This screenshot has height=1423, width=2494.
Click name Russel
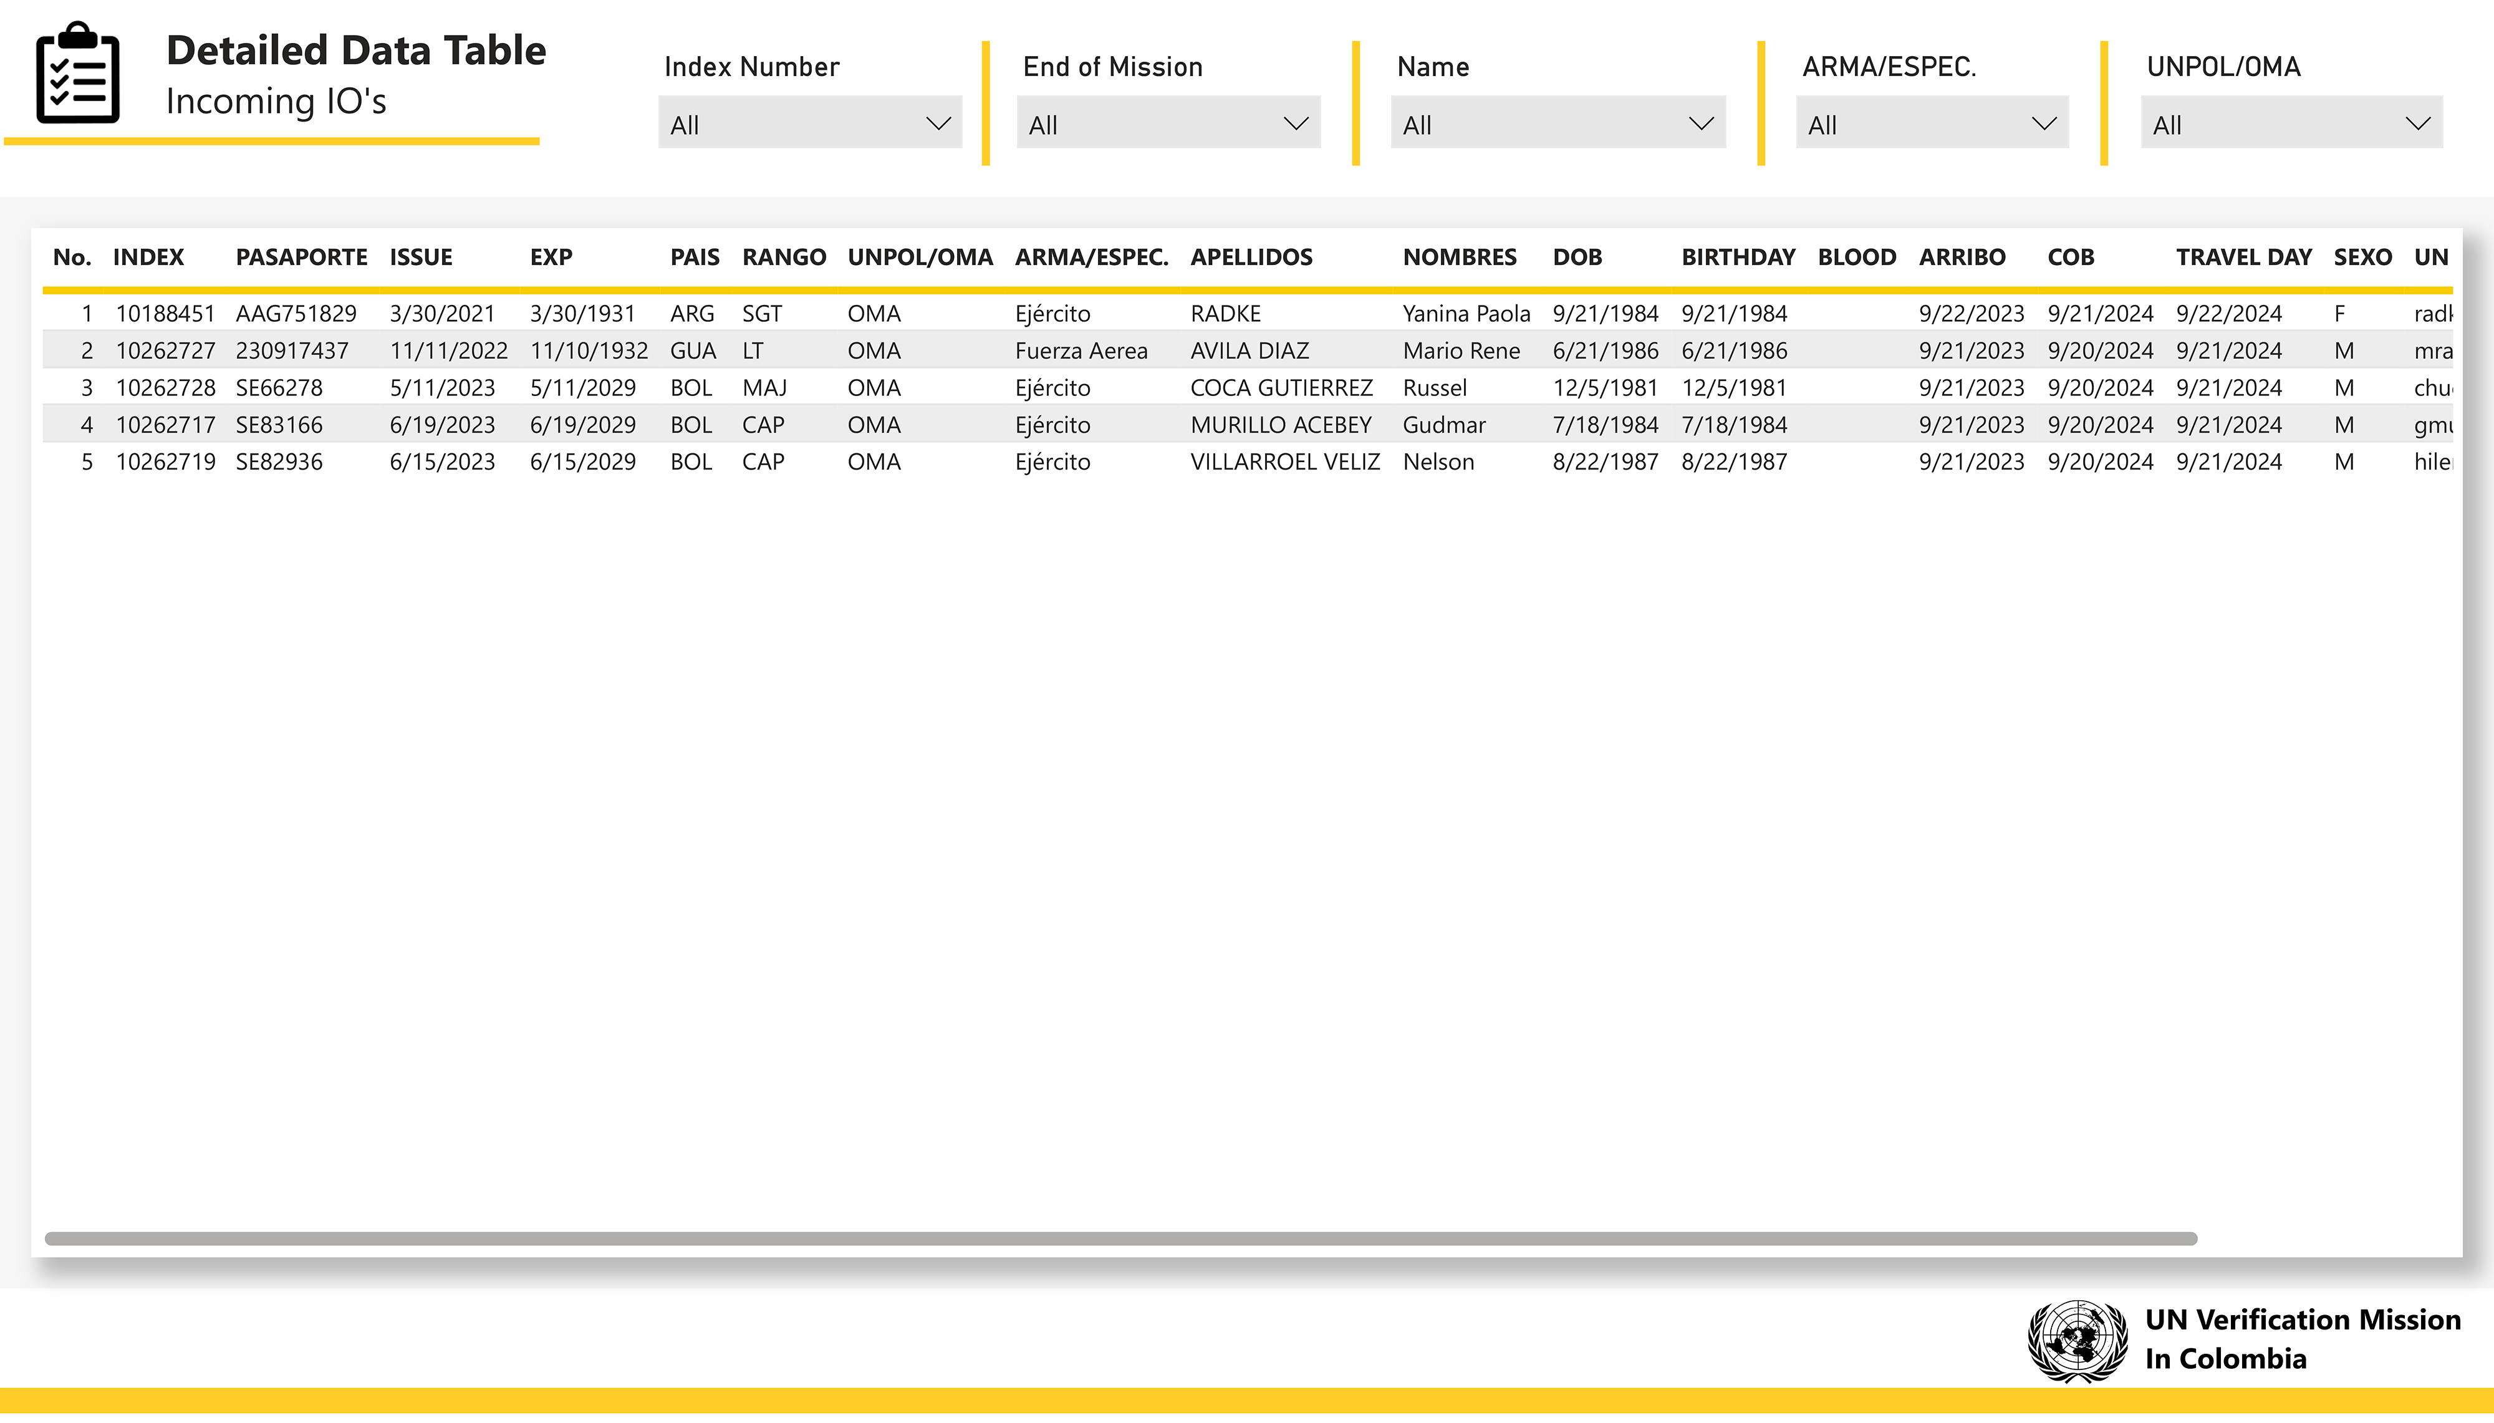coord(1435,388)
